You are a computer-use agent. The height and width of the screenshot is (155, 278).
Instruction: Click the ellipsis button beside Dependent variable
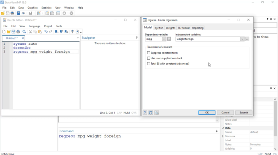pyautogui.click(x=169, y=39)
